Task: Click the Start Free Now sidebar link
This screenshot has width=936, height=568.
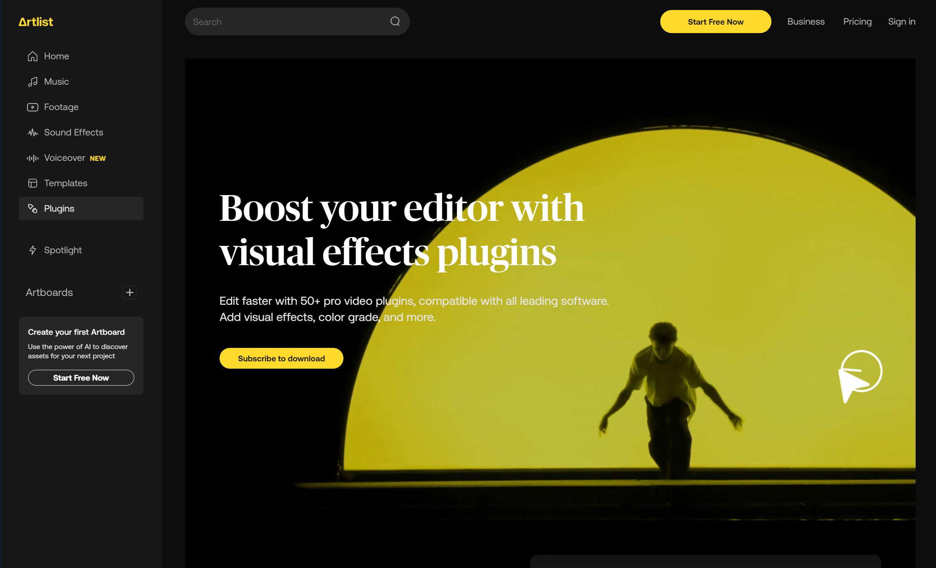Action: (80, 378)
